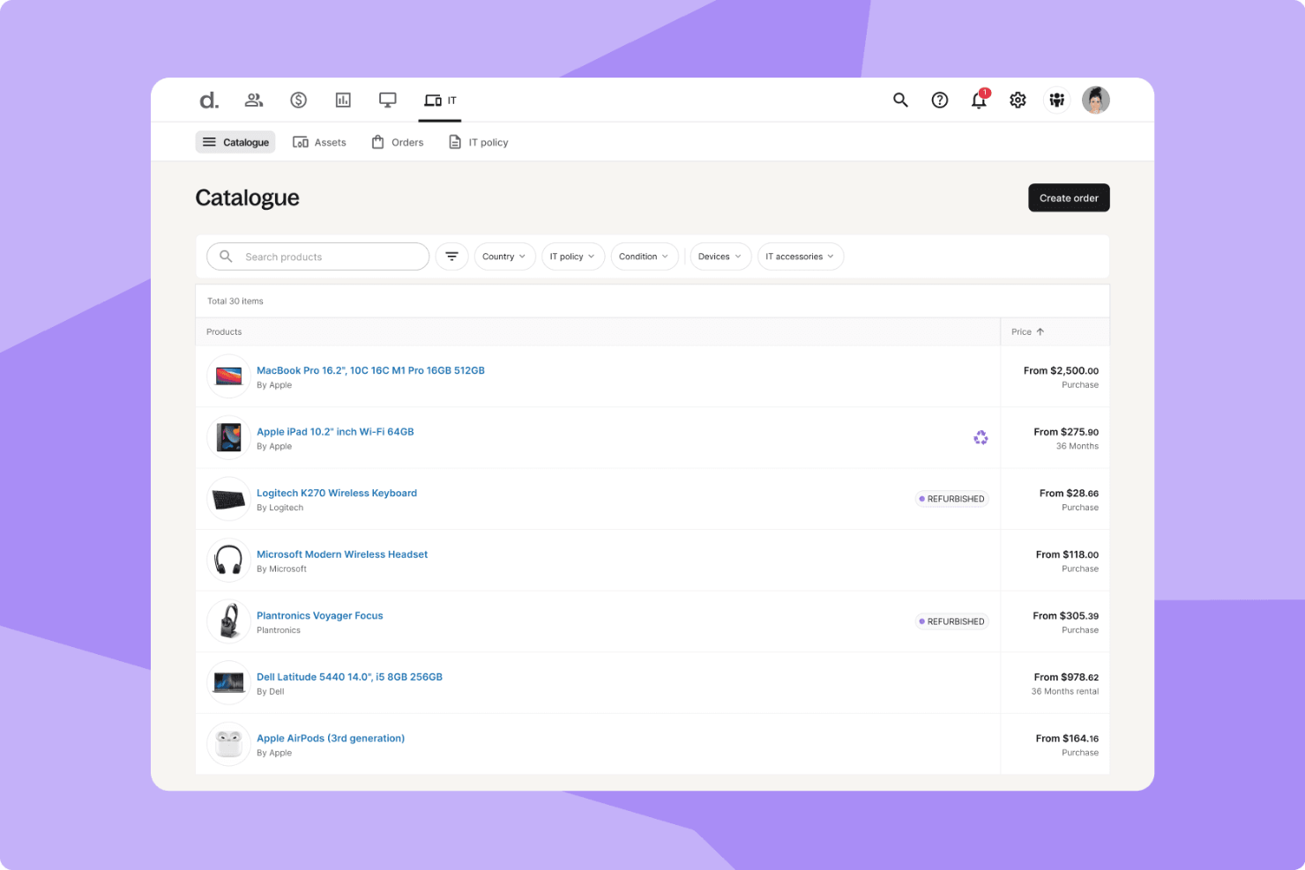Screen dimensions: 1305x870
Task: Open the Devices filter dropdown
Action: point(720,256)
